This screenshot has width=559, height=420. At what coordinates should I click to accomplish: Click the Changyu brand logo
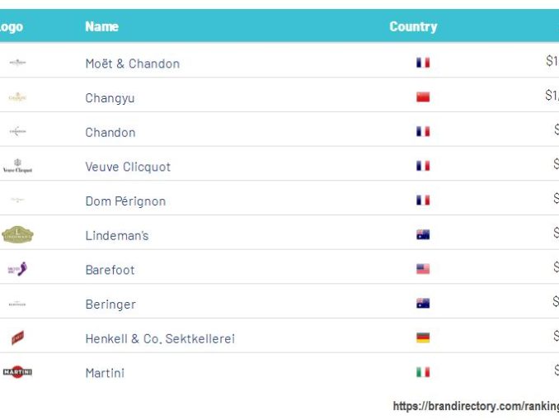[17, 97]
